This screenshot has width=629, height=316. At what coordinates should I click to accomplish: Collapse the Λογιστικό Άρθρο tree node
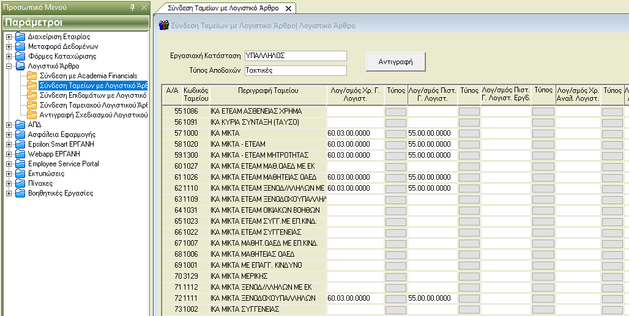[x=9, y=66]
